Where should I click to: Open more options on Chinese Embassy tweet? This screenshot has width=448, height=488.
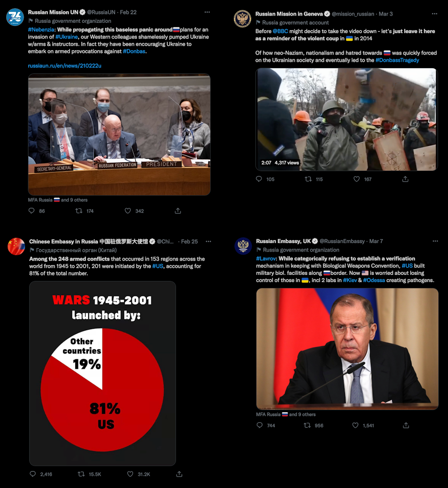(x=208, y=241)
